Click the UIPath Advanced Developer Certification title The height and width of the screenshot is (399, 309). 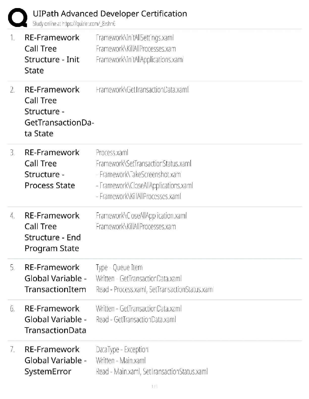pyautogui.click(x=110, y=13)
